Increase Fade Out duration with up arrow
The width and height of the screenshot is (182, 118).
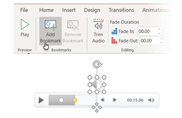pos(161,39)
